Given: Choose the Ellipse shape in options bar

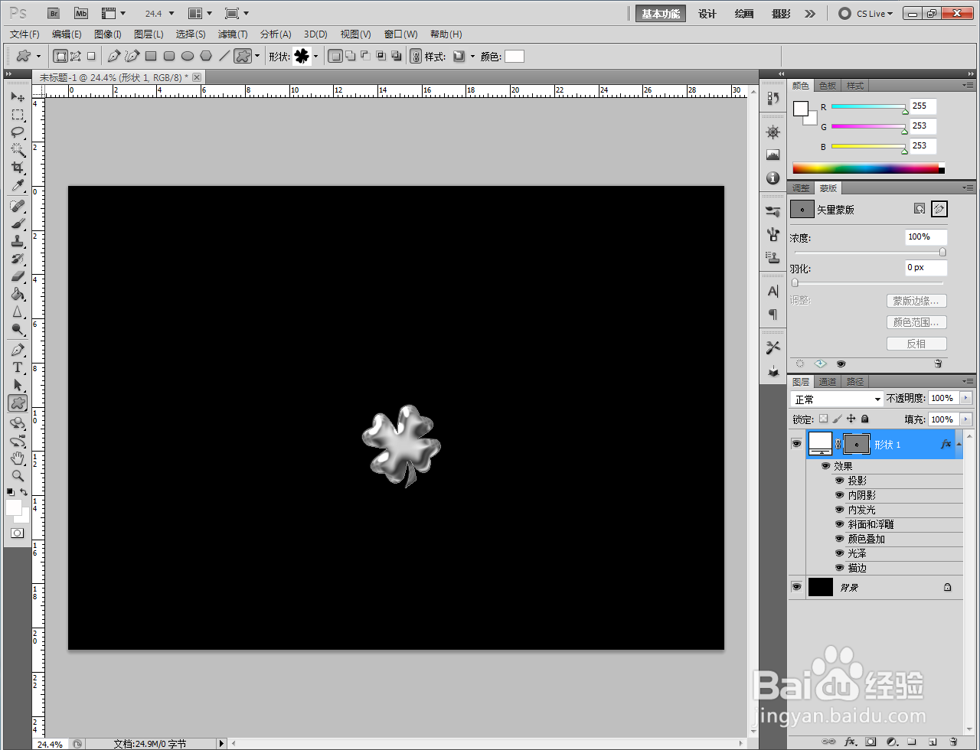Looking at the screenshot, I should (x=188, y=56).
